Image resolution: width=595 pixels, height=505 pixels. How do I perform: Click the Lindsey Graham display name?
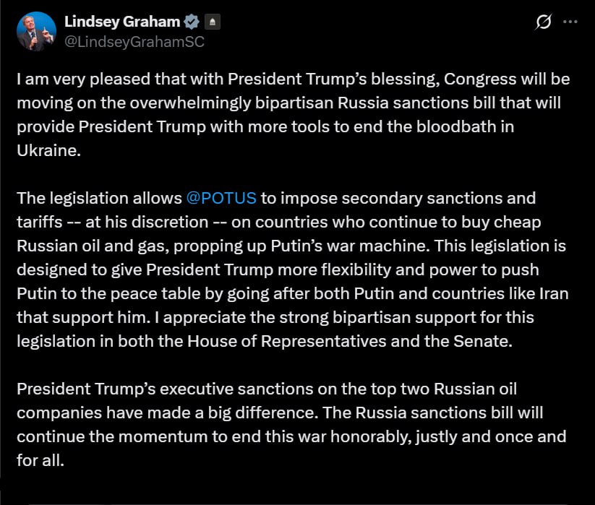coord(121,22)
